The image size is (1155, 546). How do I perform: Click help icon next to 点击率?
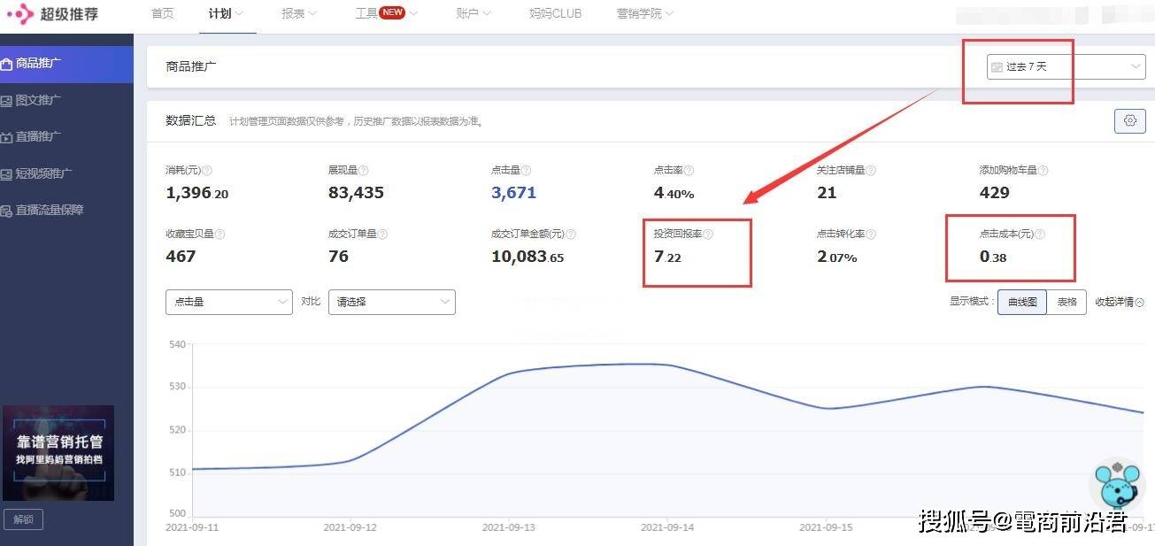(x=689, y=171)
